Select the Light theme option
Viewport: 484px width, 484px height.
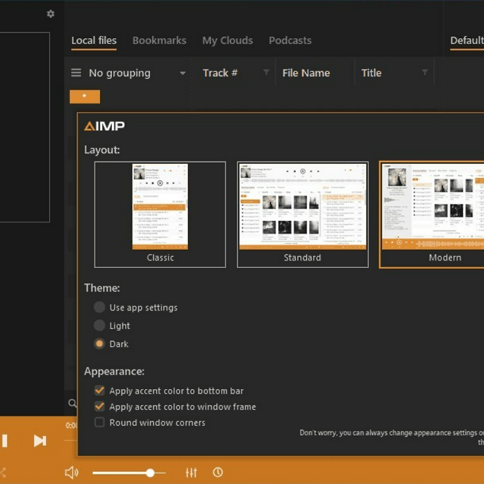pos(99,325)
